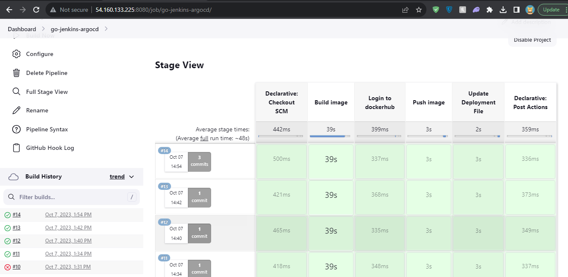Screen dimensions: 568x277
Task: Click the Rename pencil icon
Action: click(16, 110)
